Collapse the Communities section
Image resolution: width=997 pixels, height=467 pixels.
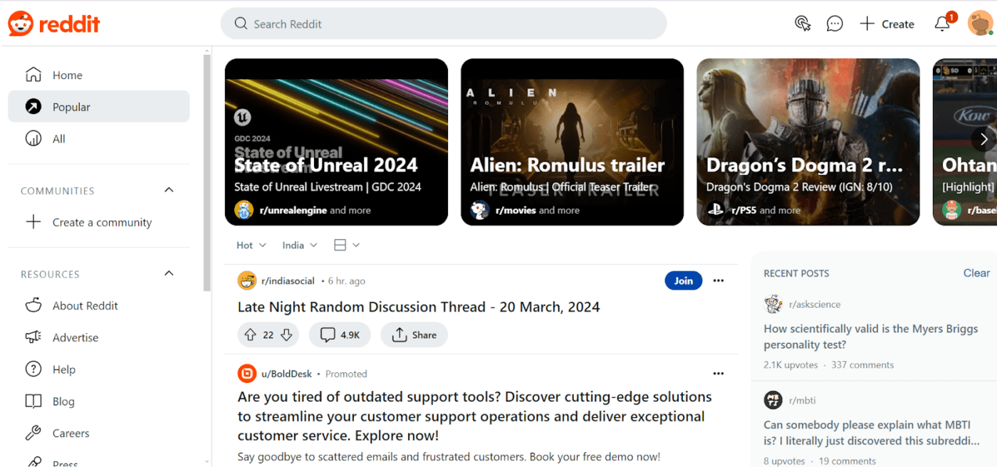169,190
